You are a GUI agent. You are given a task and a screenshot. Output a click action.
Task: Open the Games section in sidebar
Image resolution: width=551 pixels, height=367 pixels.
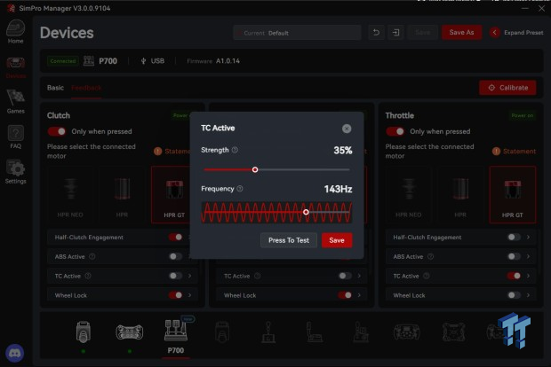(15, 101)
